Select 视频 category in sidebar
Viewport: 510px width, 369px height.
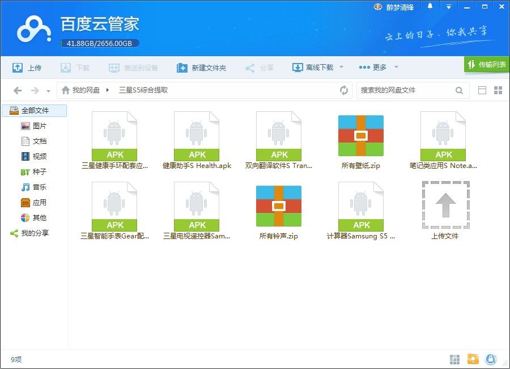pyautogui.click(x=34, y=156)
